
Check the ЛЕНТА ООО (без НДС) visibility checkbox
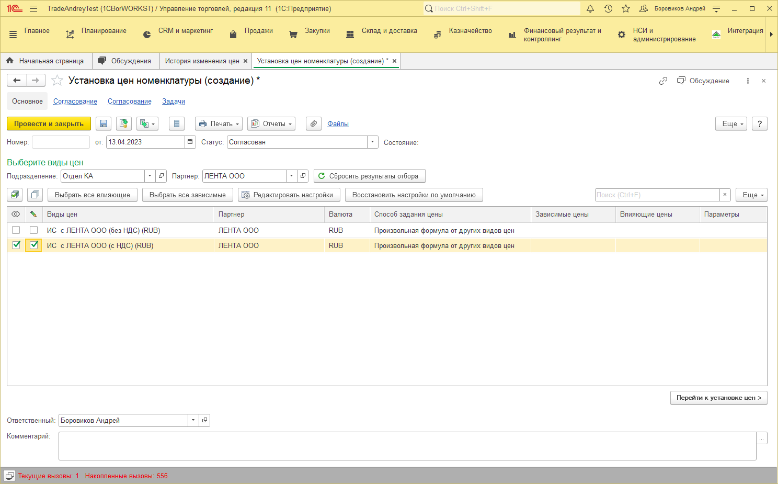tap(16, 230)
